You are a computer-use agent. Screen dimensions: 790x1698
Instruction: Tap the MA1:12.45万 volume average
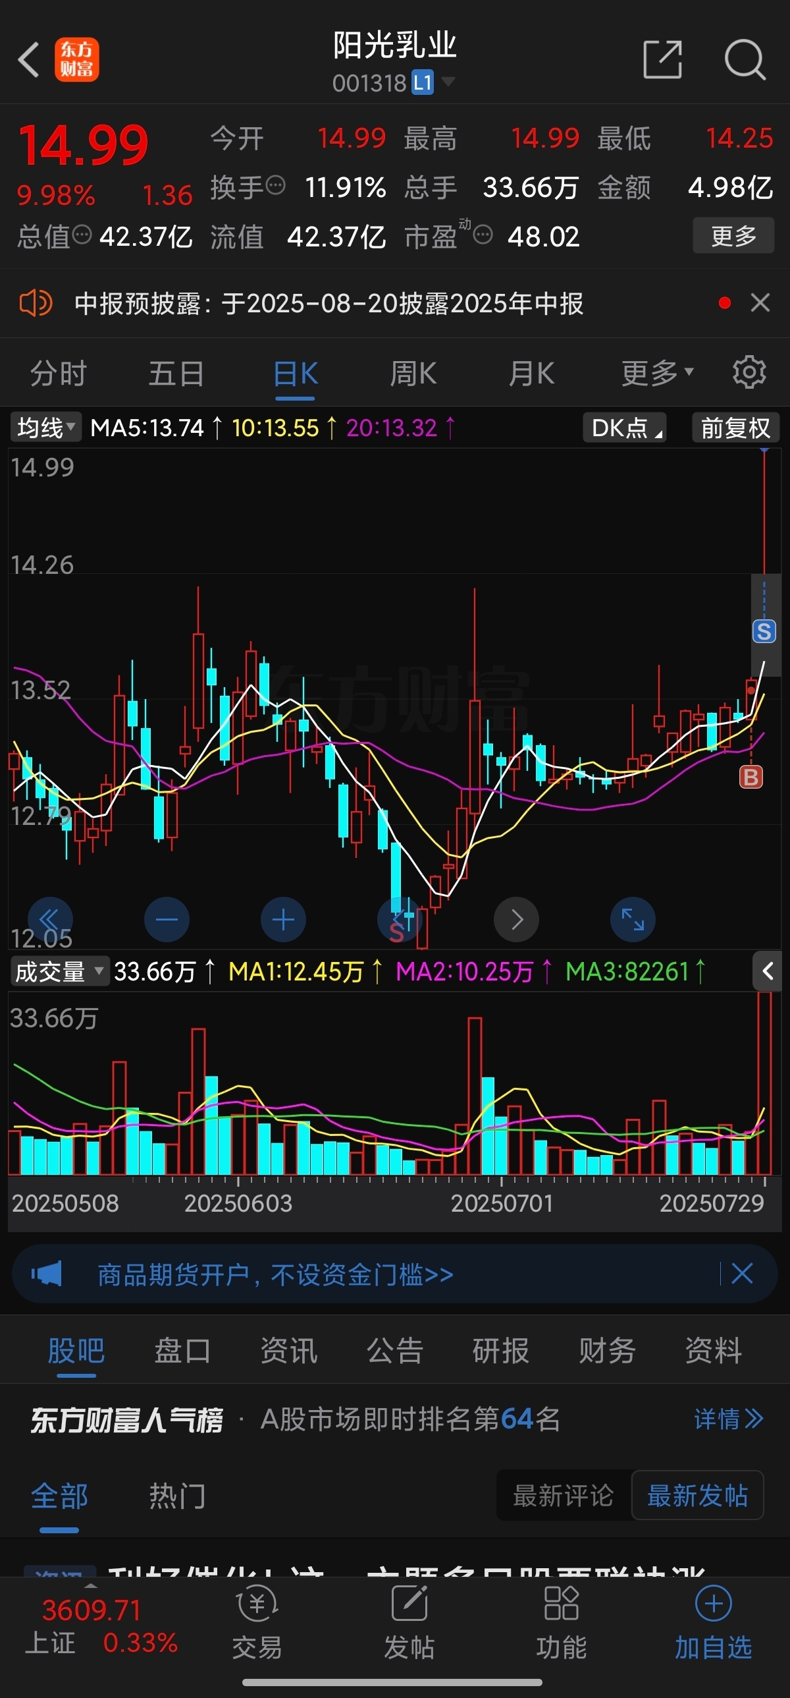[296, 971]
